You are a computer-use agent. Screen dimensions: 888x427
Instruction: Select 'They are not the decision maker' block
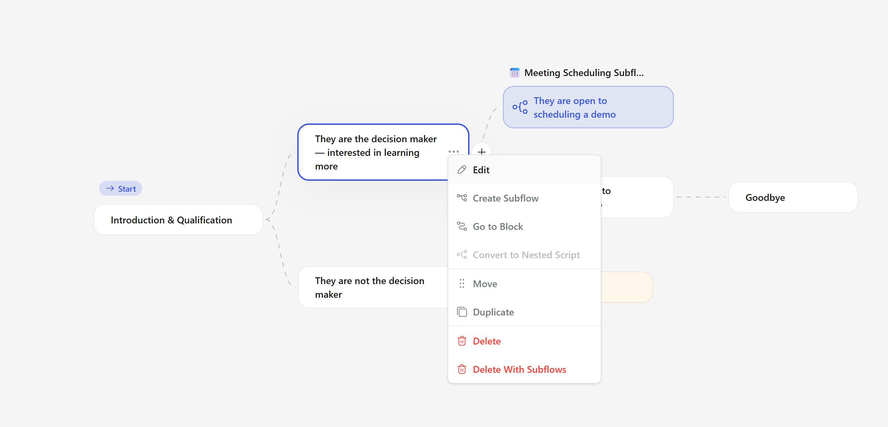(x=373, y=287)
